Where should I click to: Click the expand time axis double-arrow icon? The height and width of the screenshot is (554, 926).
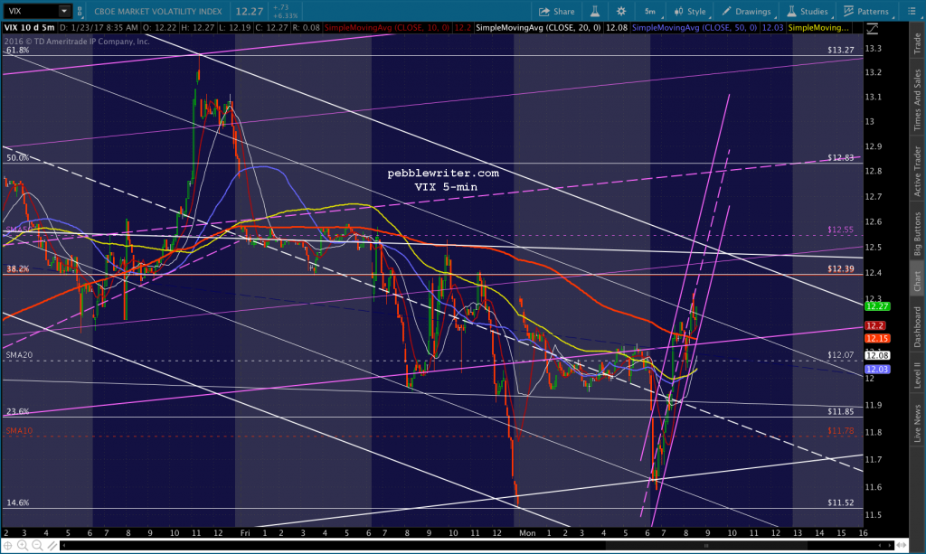click(x=902, y=546)
